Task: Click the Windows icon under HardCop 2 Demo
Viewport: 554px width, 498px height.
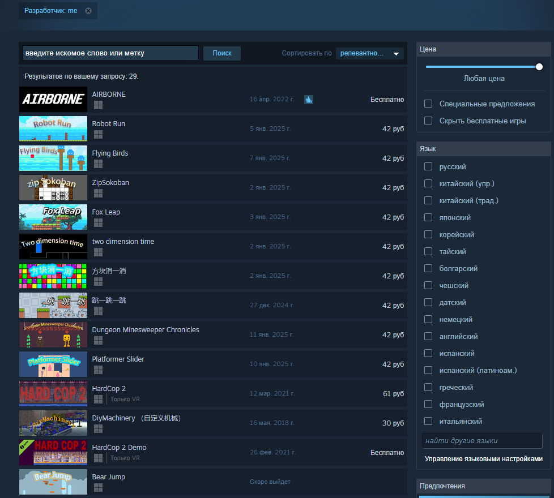Action: (98, 458)
